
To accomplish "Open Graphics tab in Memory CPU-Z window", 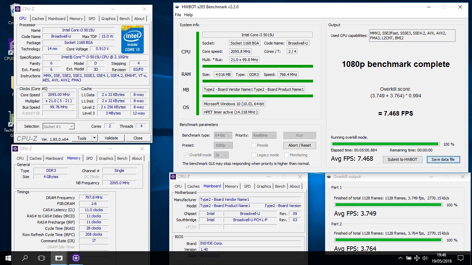I will click(106, 158).
